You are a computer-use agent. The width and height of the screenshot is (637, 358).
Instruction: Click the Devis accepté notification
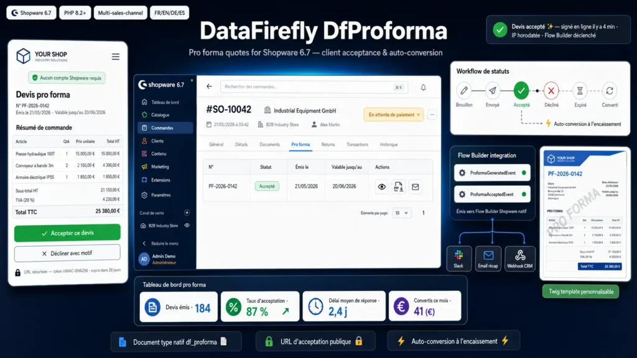point(558,30)
